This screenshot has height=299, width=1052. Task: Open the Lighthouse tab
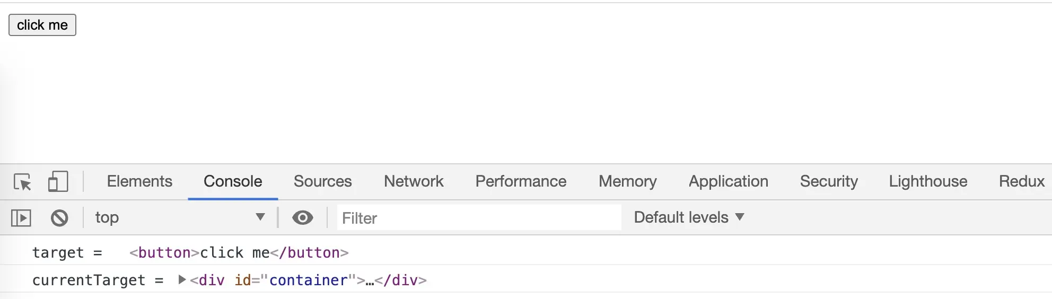point(928,181)
